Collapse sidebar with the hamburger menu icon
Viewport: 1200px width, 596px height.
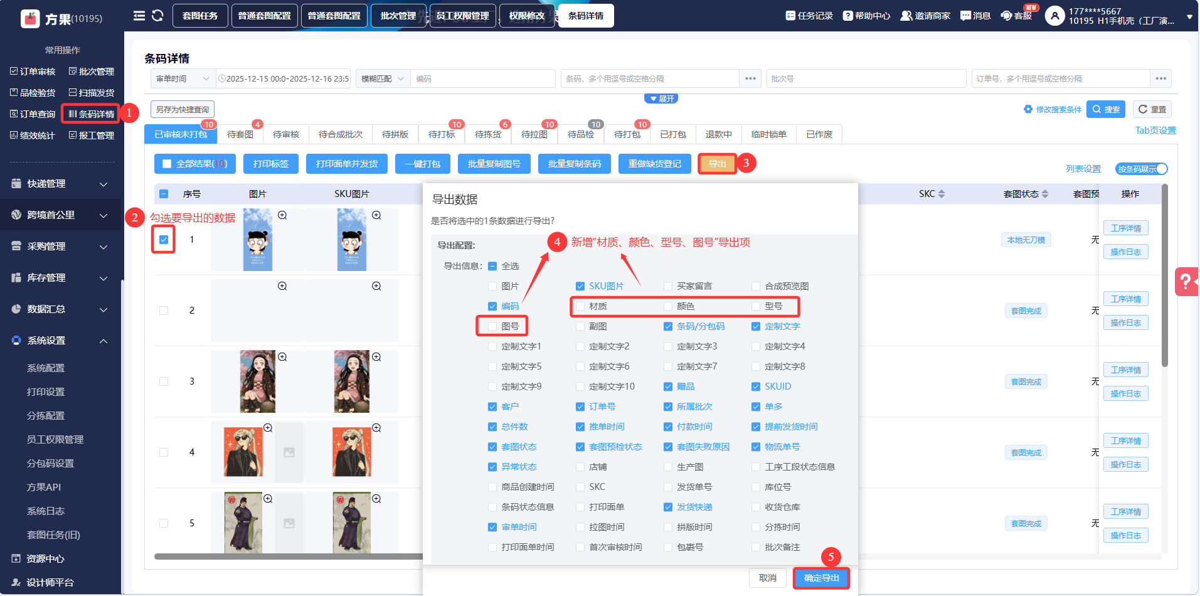pyautogui.click(x=139, y=16)
